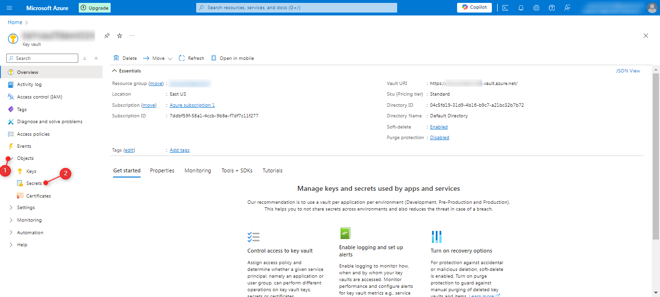Expand the Monitoring sidebar group

coord(29,220)
